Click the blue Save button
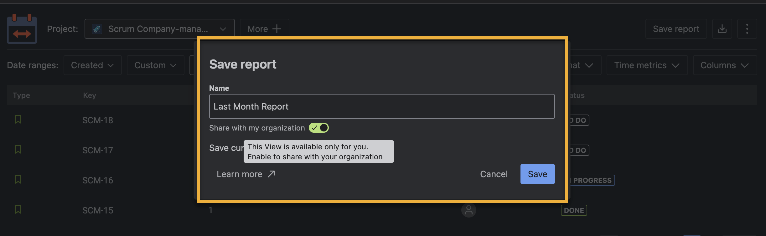Viewport: 766px width, 236px height. [537, 174]
